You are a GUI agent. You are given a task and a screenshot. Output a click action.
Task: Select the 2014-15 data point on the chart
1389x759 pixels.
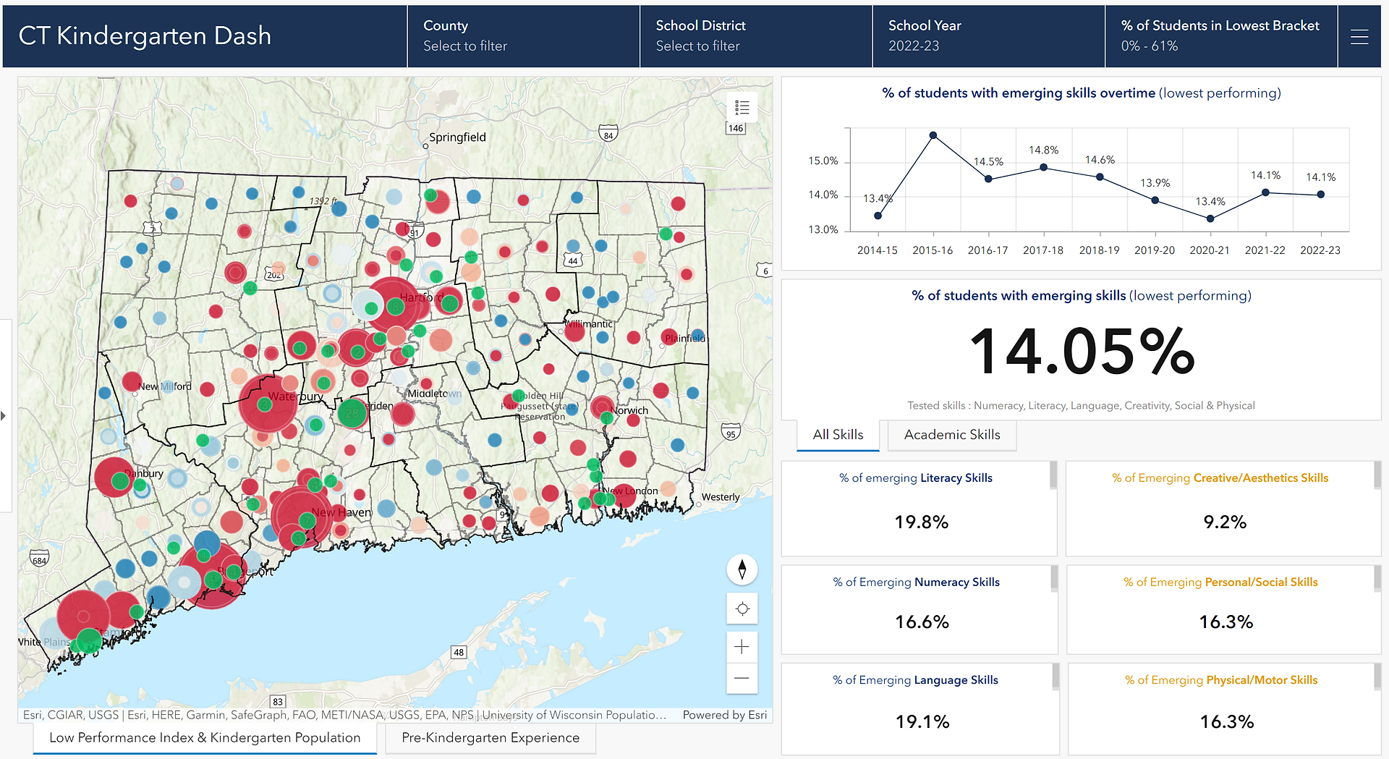pos(878,216)
